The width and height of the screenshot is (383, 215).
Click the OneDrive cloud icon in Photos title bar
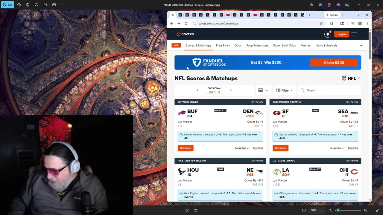click(347, 5)
